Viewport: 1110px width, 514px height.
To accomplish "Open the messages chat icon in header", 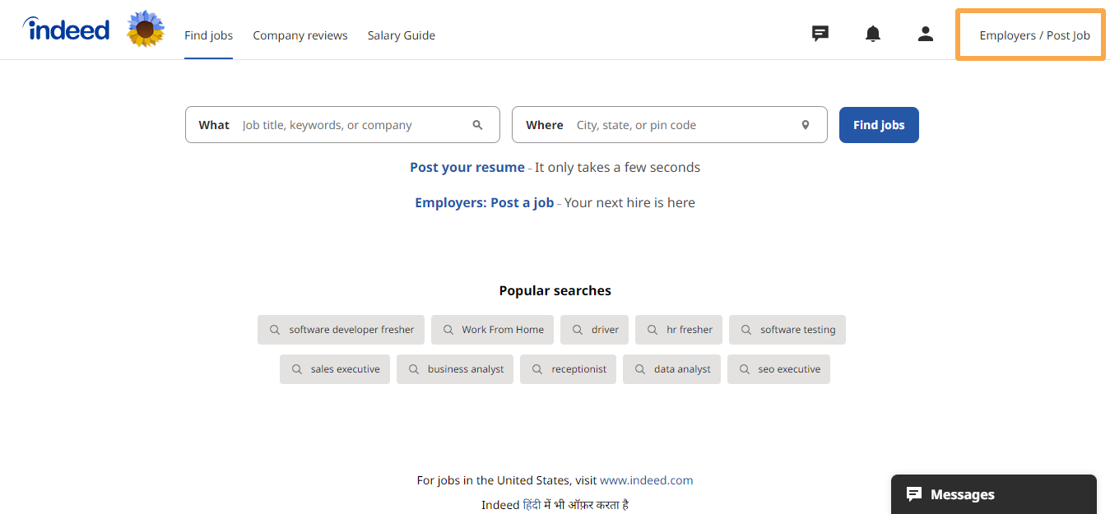I will 820,34.
